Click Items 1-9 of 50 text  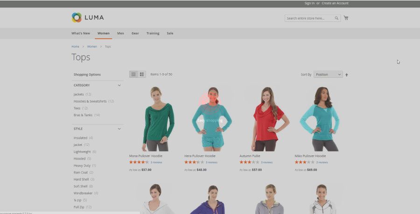tap(161, 75)
